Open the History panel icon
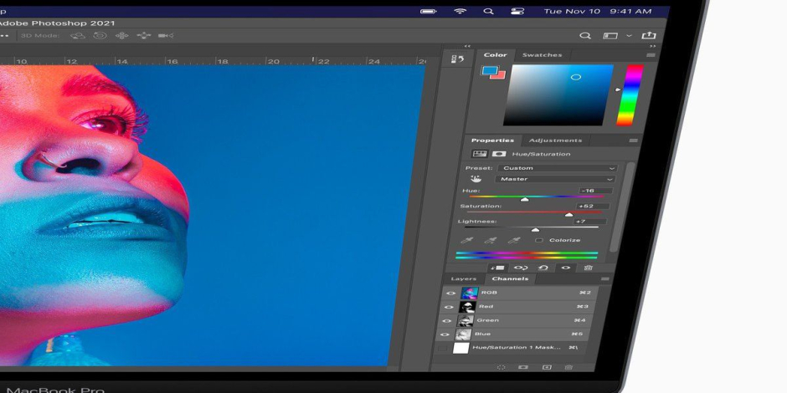The image size is (787, 393). tap(457, 59)
